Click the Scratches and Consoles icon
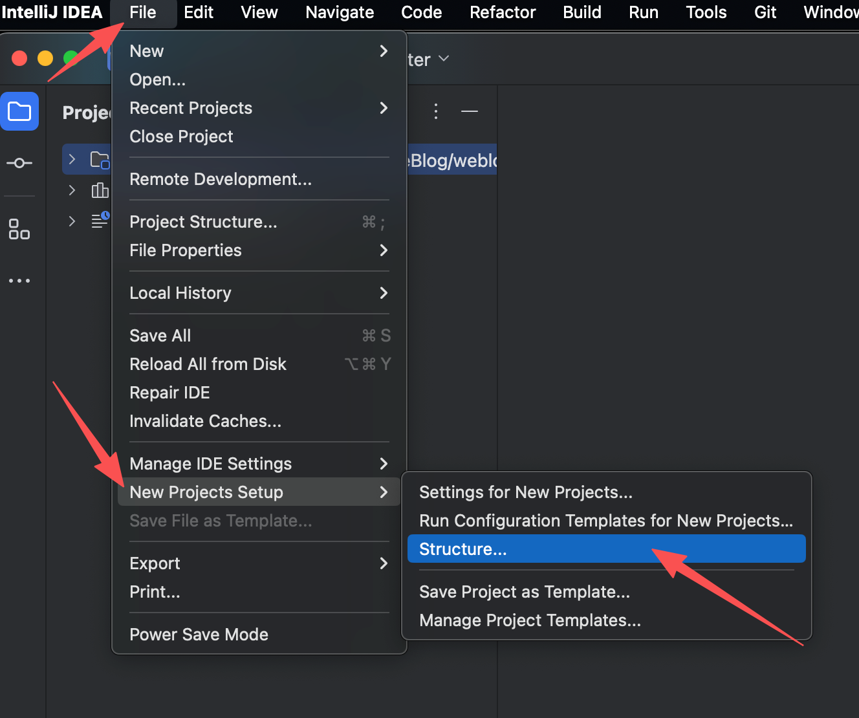 [100, 221]
